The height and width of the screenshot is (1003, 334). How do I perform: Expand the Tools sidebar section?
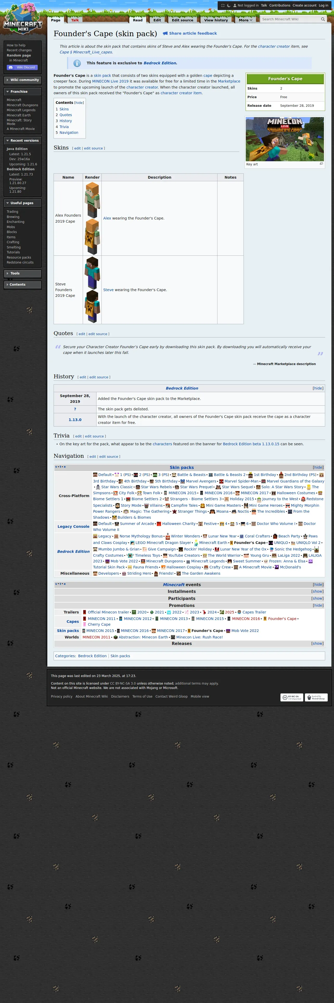click(23, 273)
